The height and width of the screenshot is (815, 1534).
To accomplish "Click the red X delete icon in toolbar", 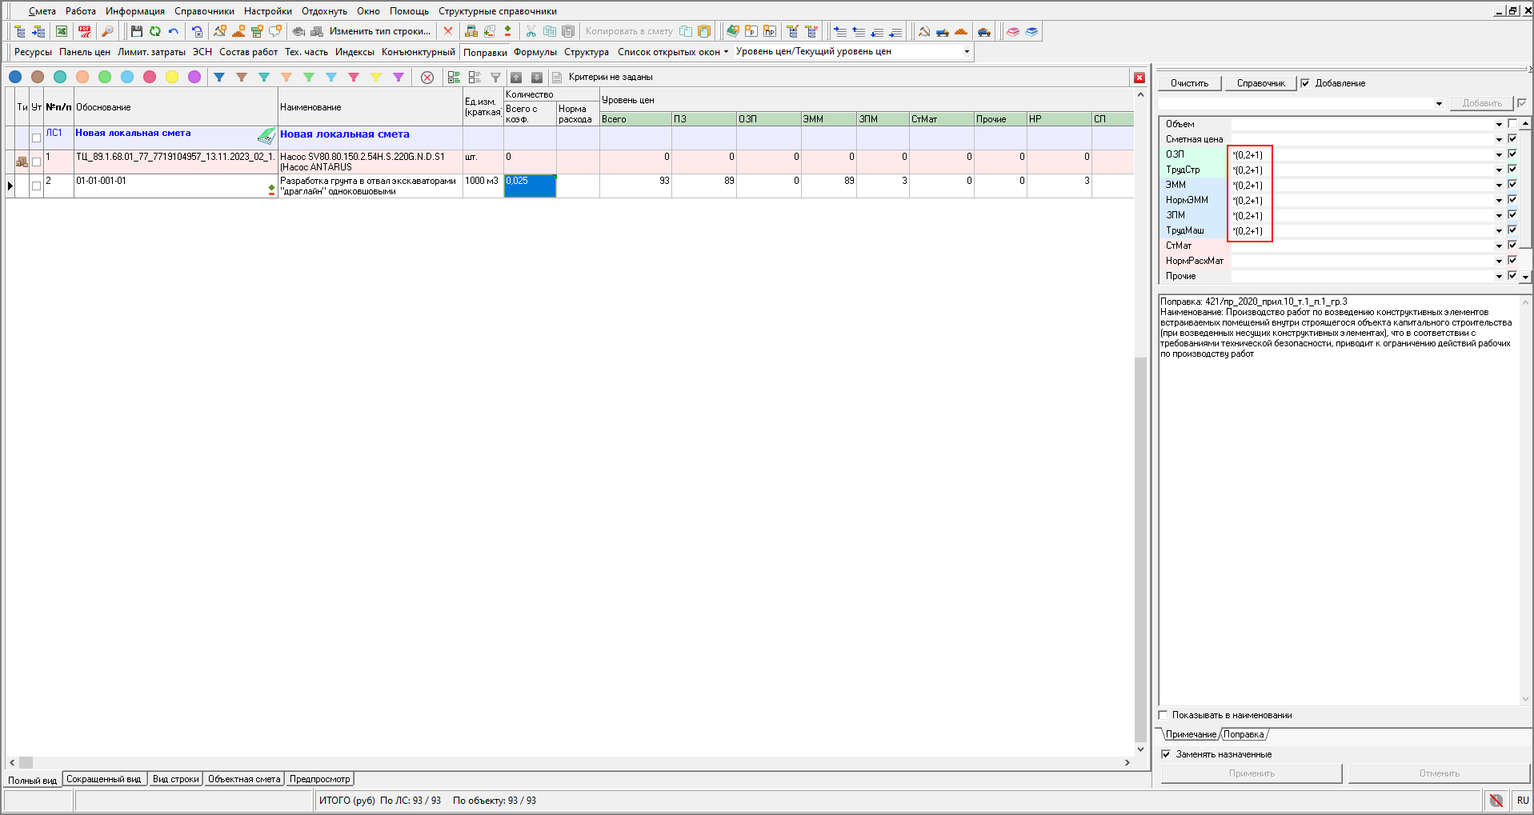I will pyautogui.click(x=448, y=31).
